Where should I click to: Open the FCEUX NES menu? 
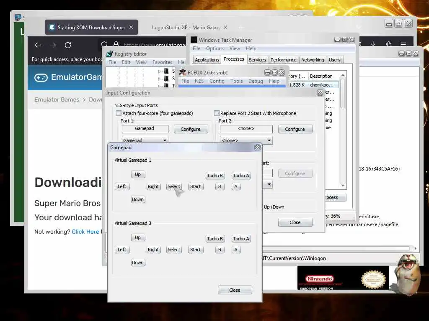point(199,81)
